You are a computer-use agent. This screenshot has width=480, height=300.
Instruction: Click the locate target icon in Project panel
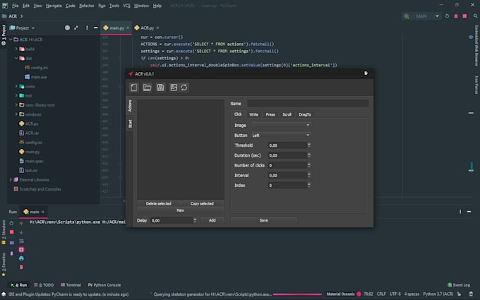(67, 28)
